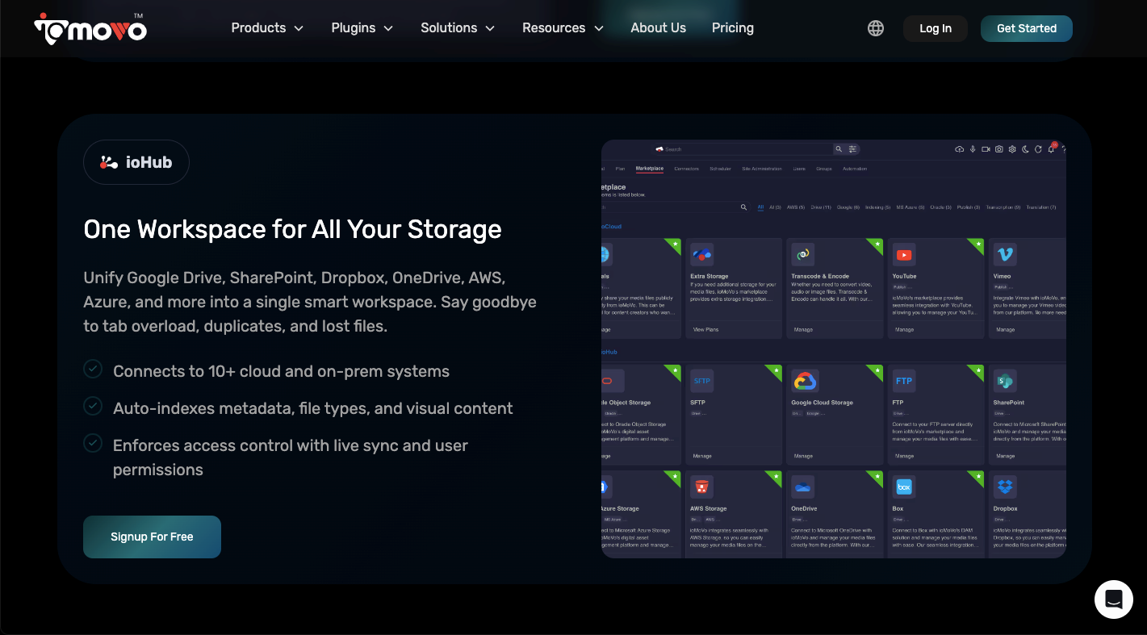
Task: Click the AWS Storage bucket icon
Action: click(x=702, y=487)
